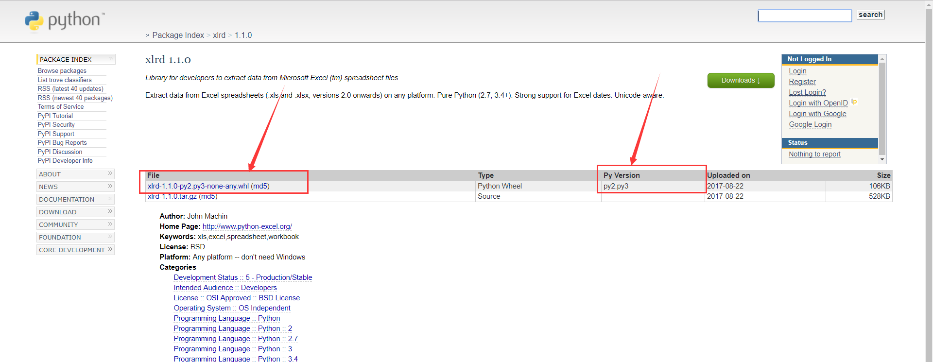933x362 pixels.
Task: Expand the NEWS sidebar menu
Action: coord(75,187)
